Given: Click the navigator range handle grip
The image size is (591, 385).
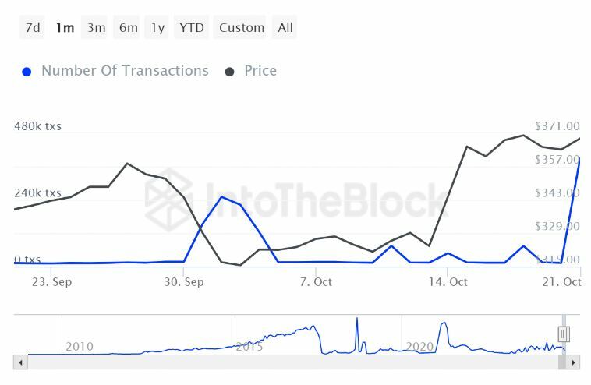Looking at the screenshot, I should point(564,334).
